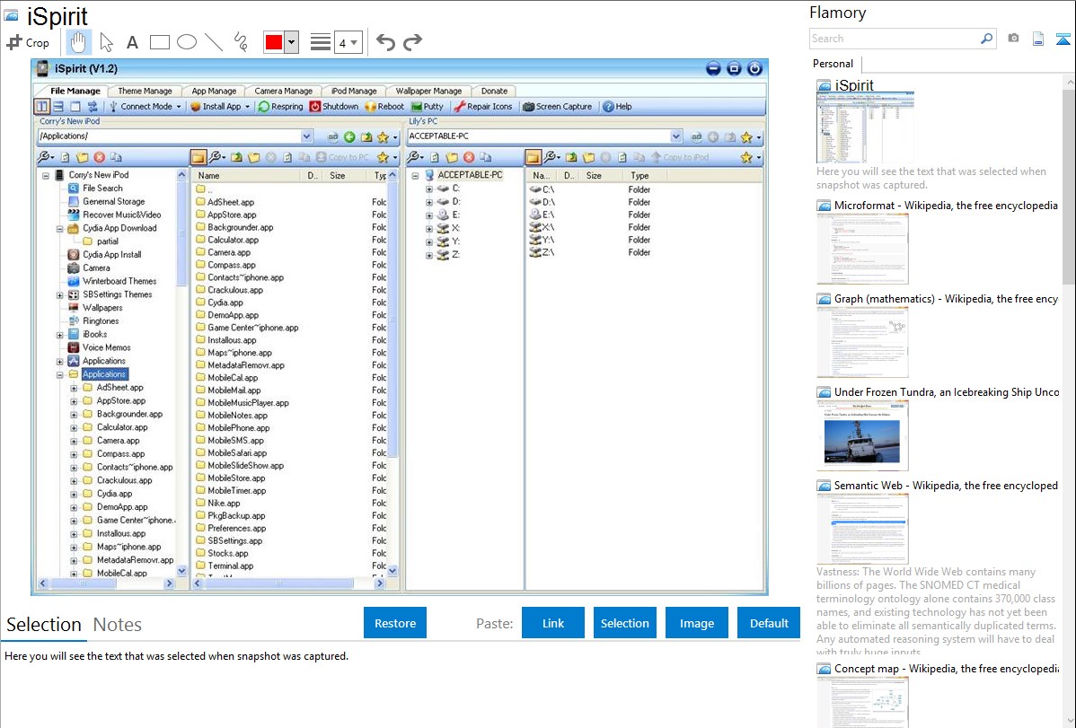Expand the iBooks tree node

[59, 335]
